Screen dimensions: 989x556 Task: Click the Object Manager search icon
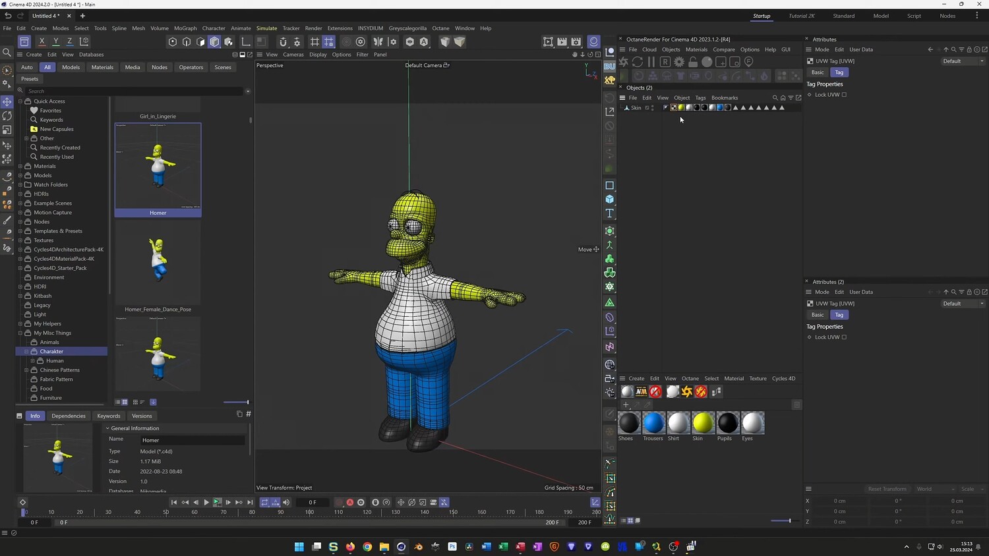click(x=775, y=97)
